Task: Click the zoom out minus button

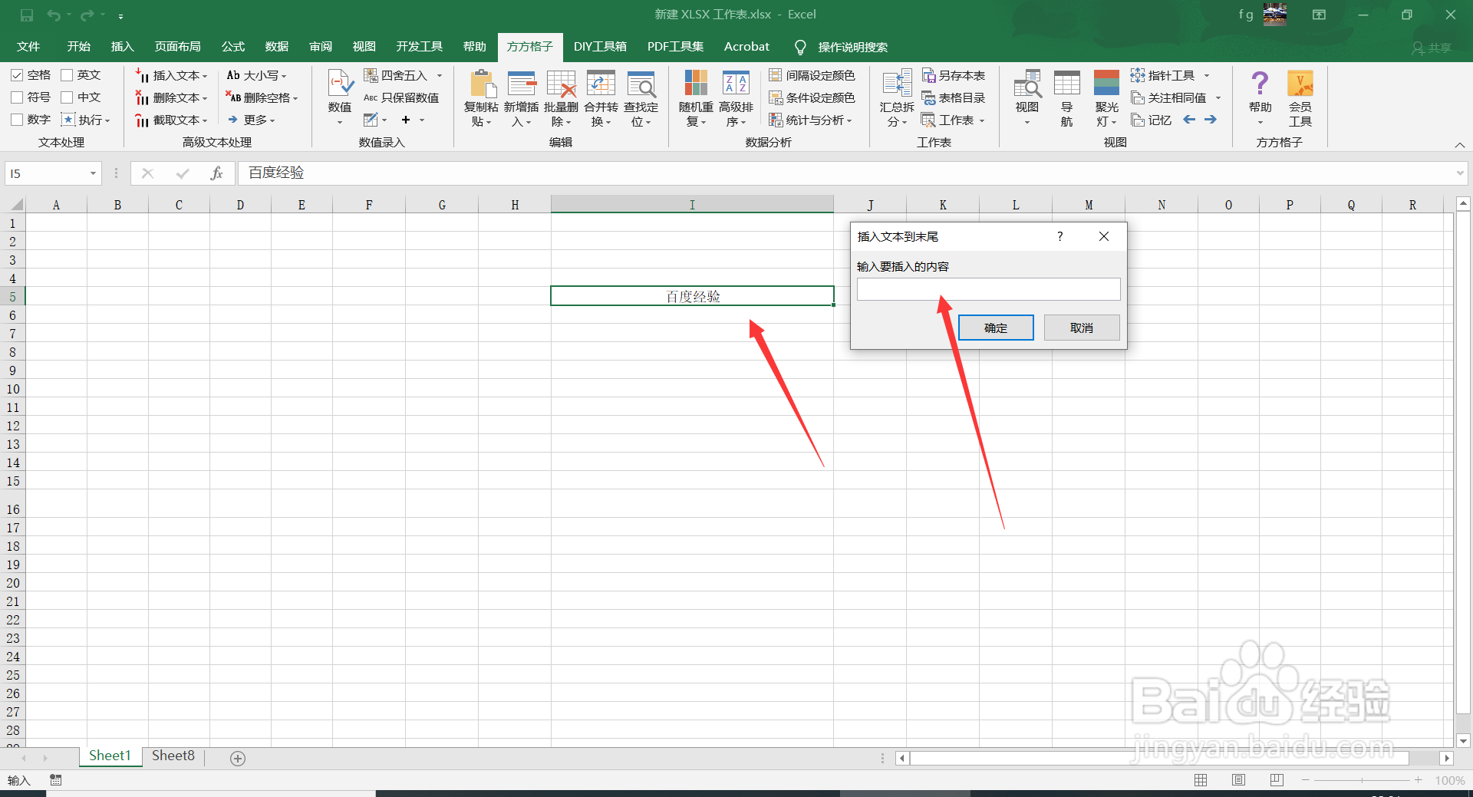Action: click(1306, 780)
